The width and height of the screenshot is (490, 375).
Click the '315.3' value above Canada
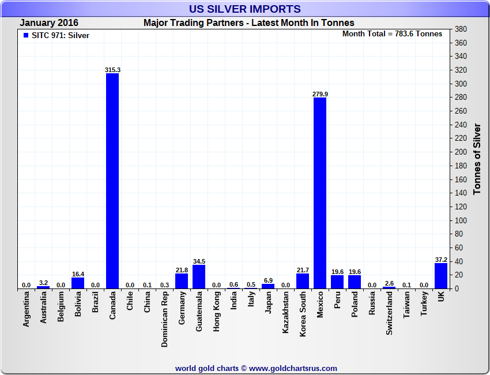(x=112, y=70)
